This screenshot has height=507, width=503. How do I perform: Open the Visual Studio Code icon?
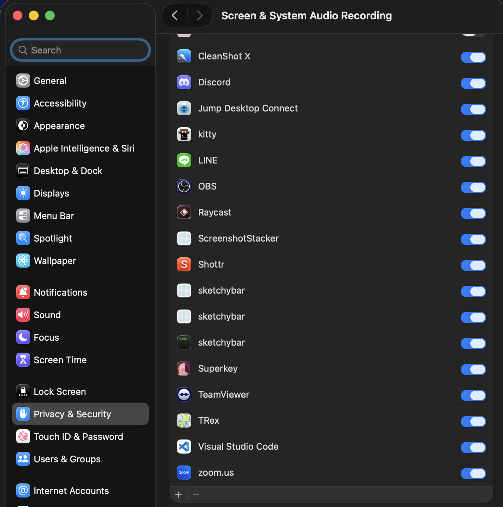coord(184,447)
